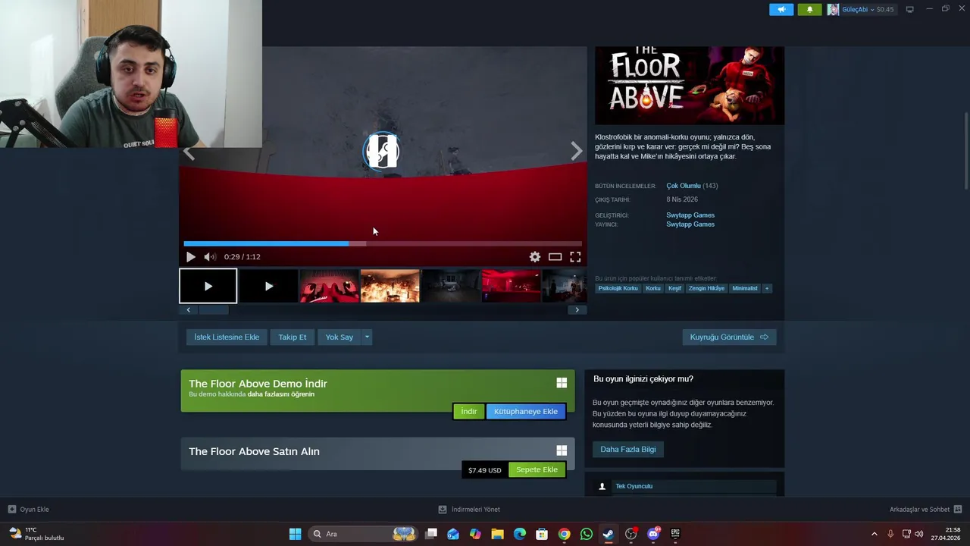Seek the trailer progress bar
The image size is (970, 546).
383,243
